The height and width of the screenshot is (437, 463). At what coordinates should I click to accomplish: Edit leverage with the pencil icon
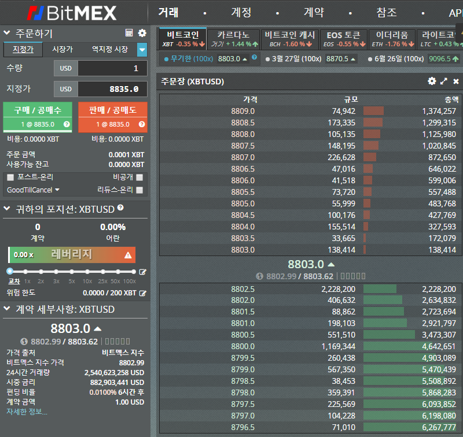click(142, 272)
